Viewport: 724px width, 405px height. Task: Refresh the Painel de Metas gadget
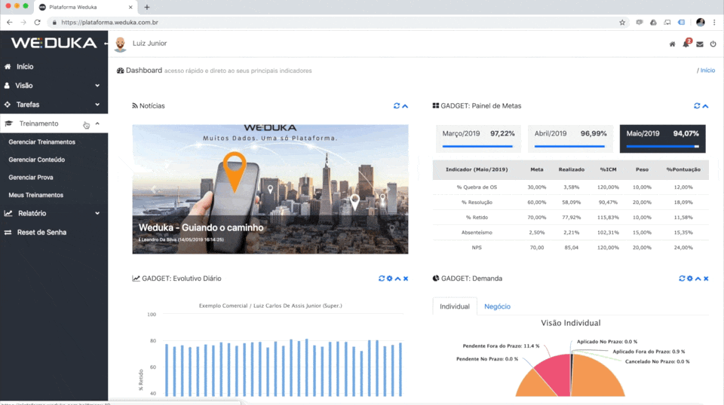(x=697, y=106)
